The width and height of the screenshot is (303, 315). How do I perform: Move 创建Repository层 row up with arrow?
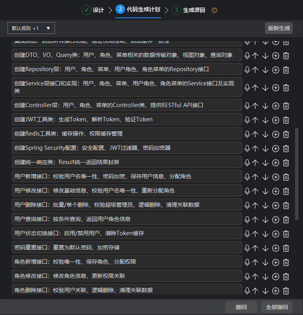(256, 70)
